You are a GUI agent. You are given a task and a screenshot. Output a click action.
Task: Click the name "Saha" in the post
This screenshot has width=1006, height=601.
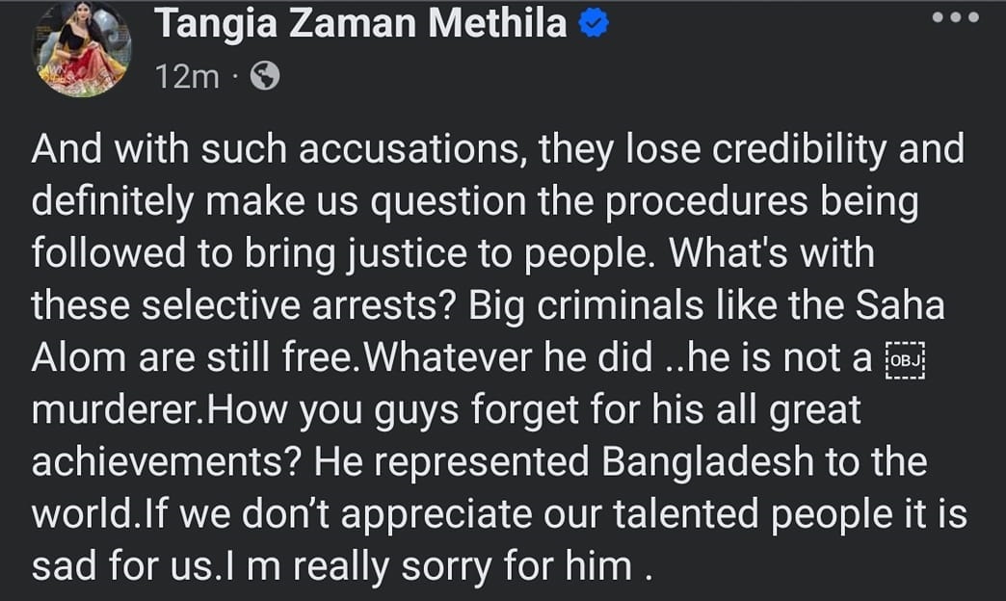click(906, 306)
